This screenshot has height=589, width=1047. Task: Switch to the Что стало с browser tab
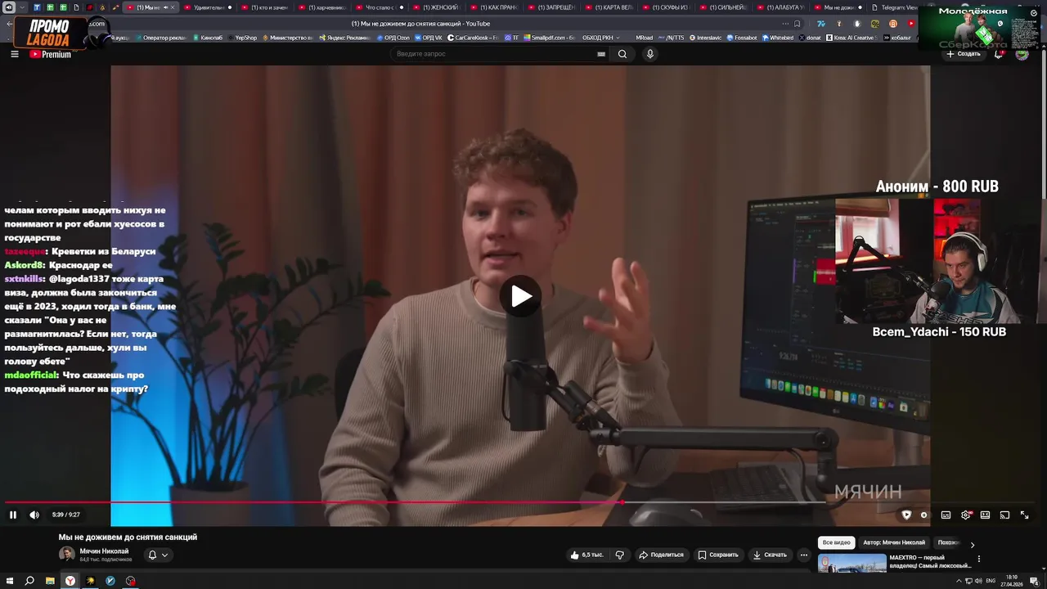coord(380,7)
